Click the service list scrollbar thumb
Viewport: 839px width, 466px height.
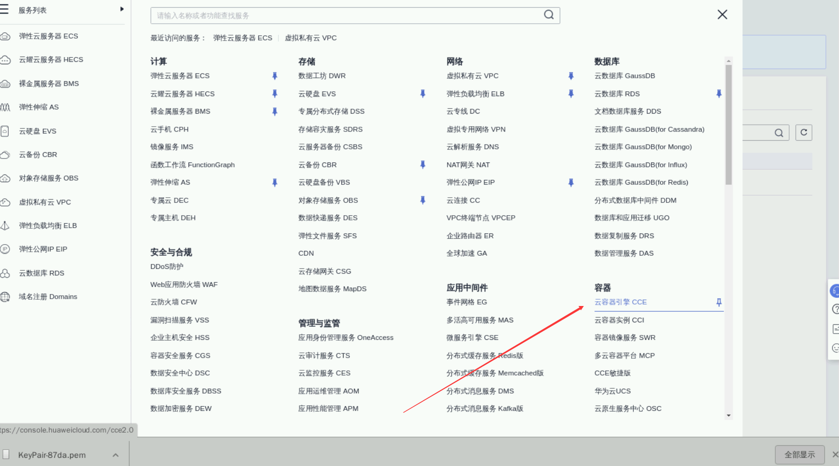[x=728, y=125]
